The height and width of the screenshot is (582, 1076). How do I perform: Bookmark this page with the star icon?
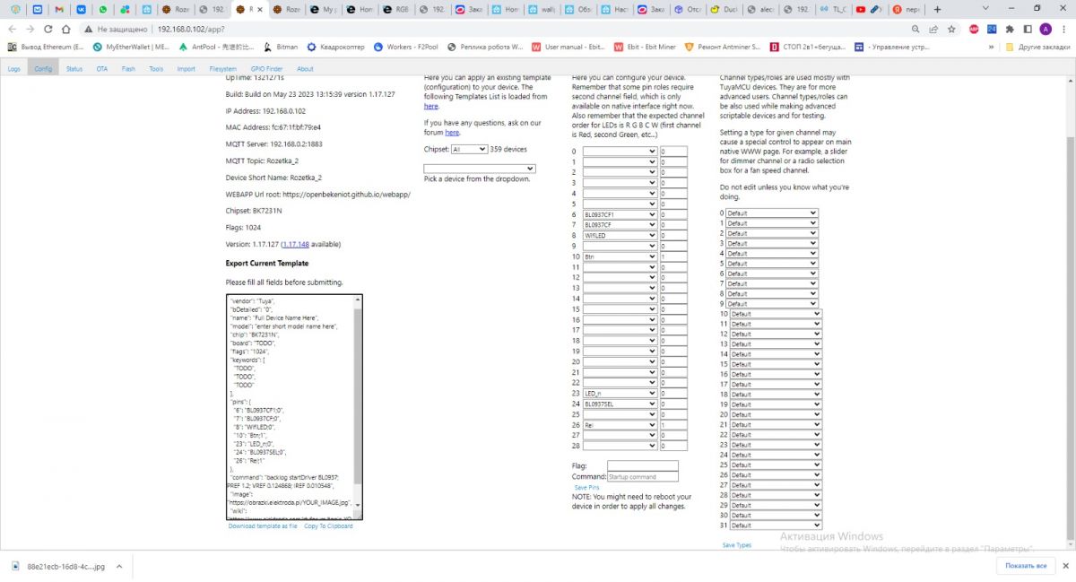point(951,29)
